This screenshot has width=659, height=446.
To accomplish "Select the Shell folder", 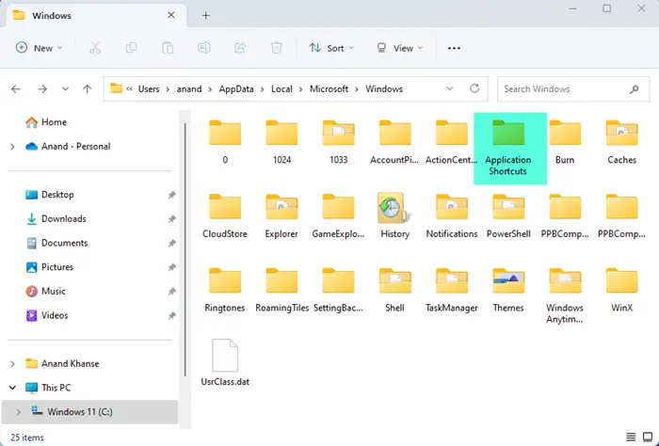I will [394, 290].
